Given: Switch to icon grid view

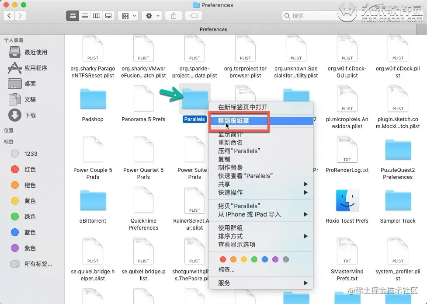Looking at the screenshot, I should pyautogui.click(x=73, y=16).
